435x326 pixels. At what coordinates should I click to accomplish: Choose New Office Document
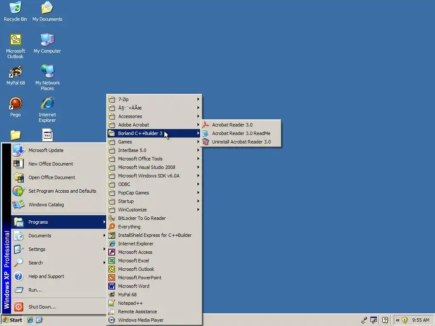[59, 164]
